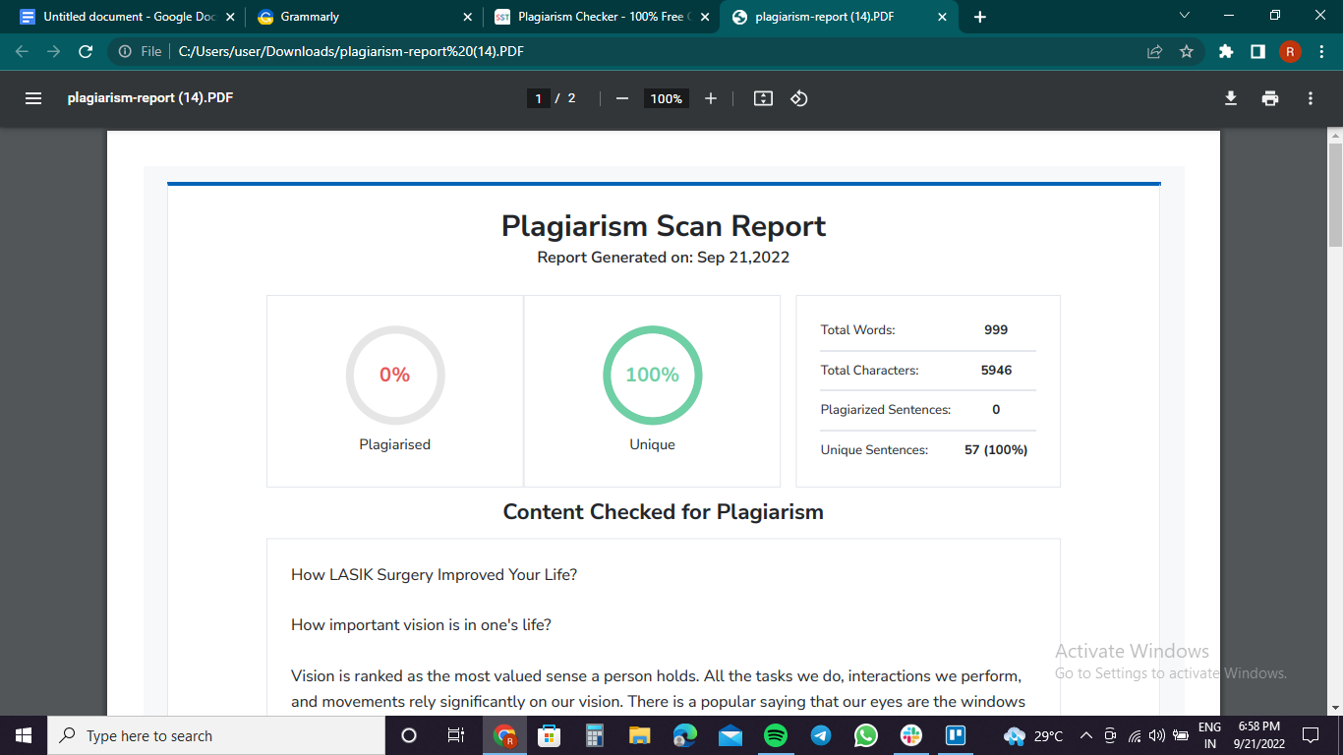Screen dimensions: 1343x755
Task: Download the plagiarism report PDF
Action: pos(1230,98)
